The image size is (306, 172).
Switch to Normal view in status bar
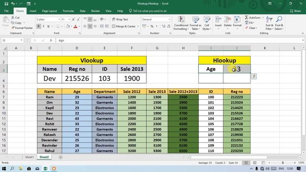pyautogui.click(x=246, y=162)
